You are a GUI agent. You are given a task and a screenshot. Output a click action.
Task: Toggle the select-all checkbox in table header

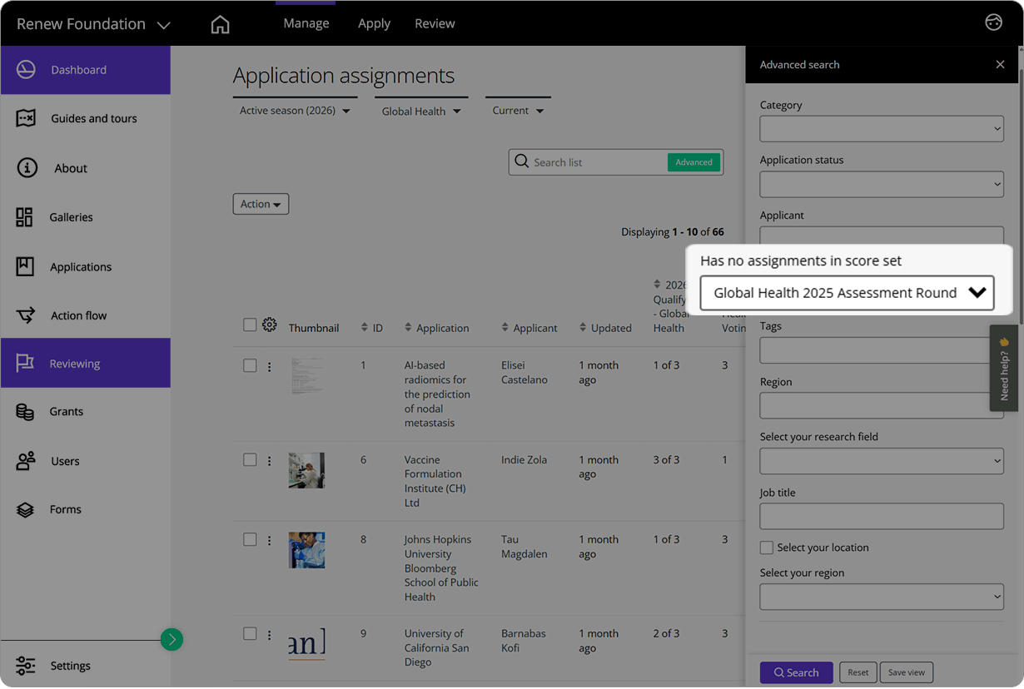coord(250,325)
